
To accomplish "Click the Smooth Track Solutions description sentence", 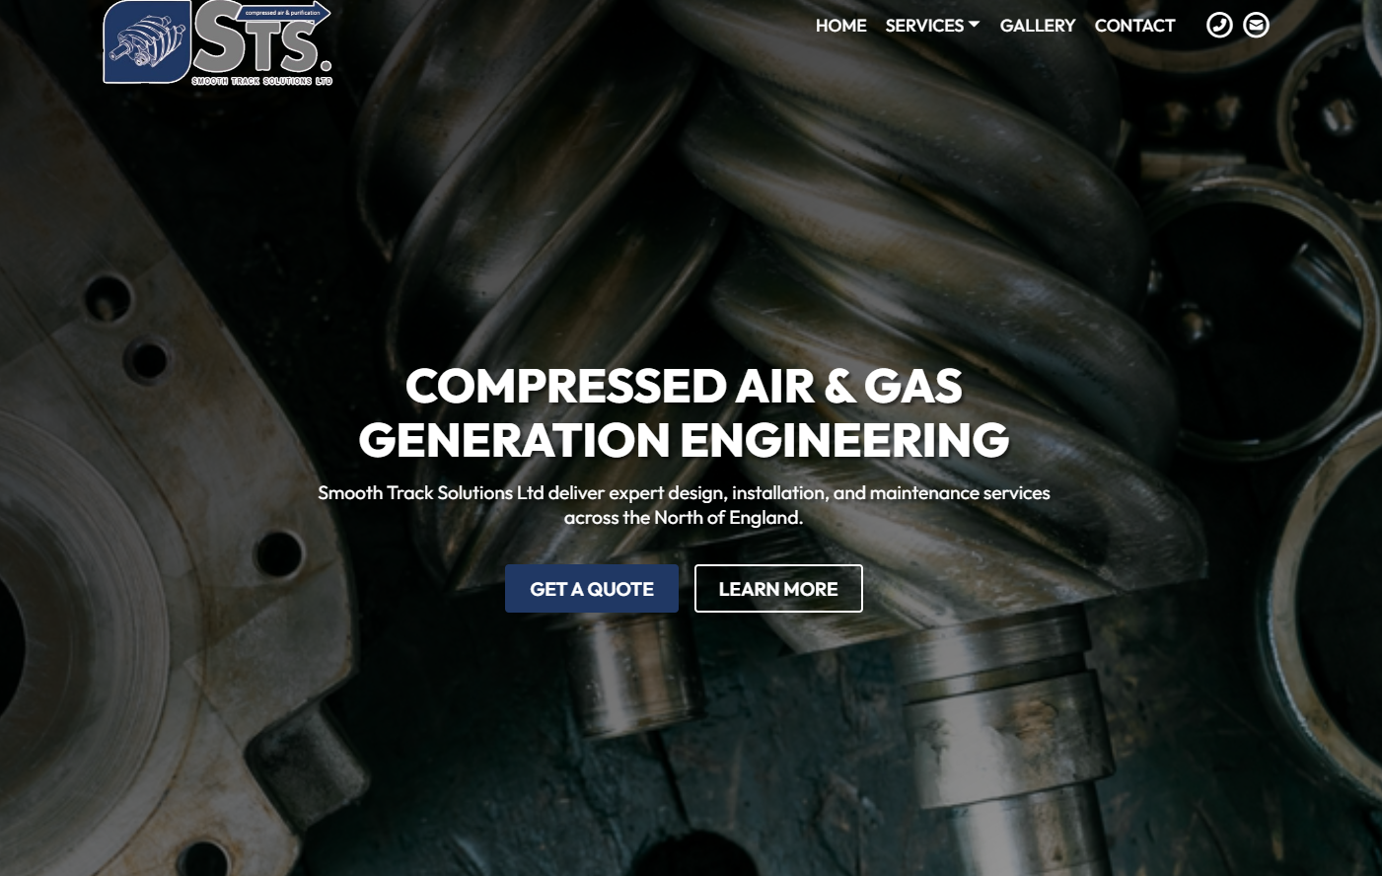I will point(684,505).
